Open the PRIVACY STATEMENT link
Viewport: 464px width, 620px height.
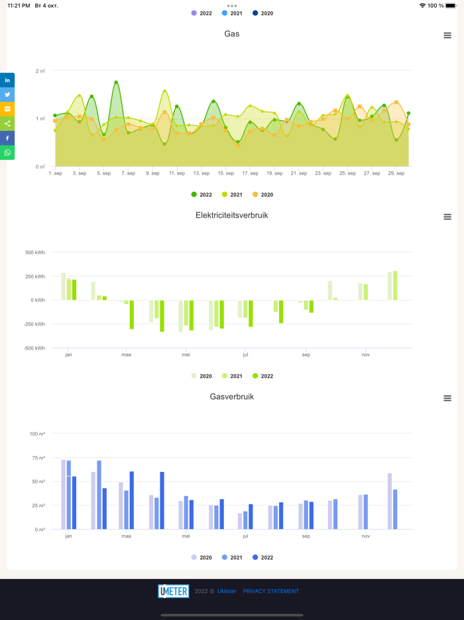[x=271, y=591]
